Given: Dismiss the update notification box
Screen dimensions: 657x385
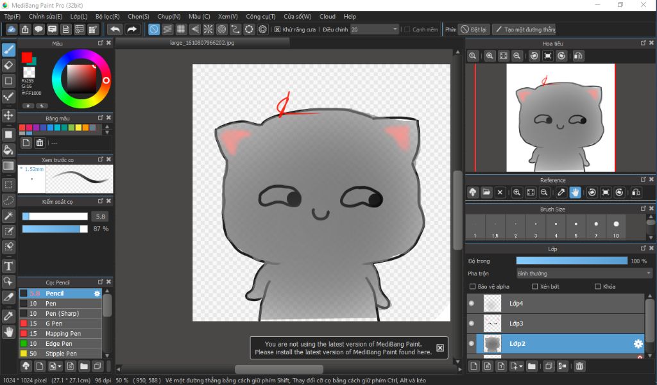Looking at the screenshot, I should (x=440, y=348).
